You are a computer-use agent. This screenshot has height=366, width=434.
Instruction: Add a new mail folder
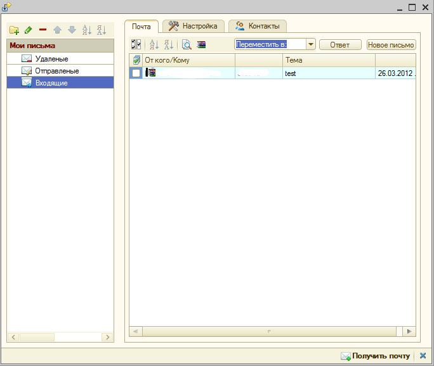tap(14, 30)
